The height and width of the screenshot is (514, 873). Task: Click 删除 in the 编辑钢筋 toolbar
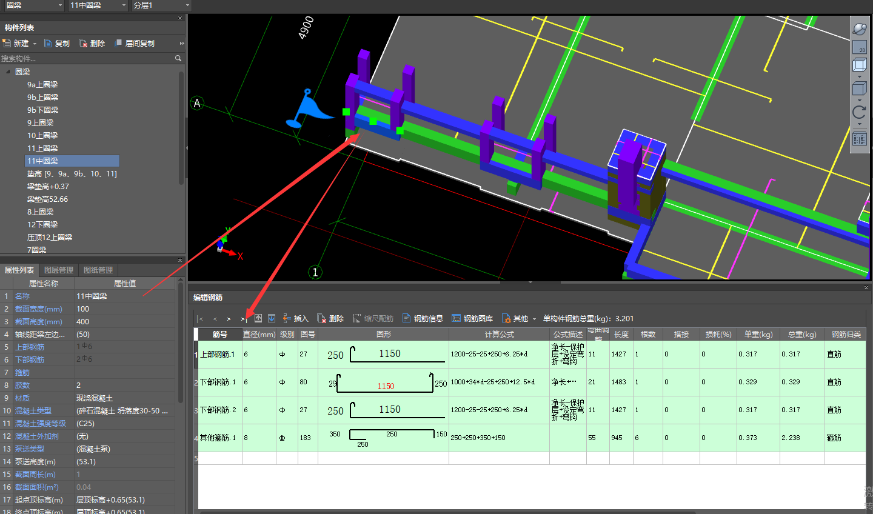pos(330,318)
